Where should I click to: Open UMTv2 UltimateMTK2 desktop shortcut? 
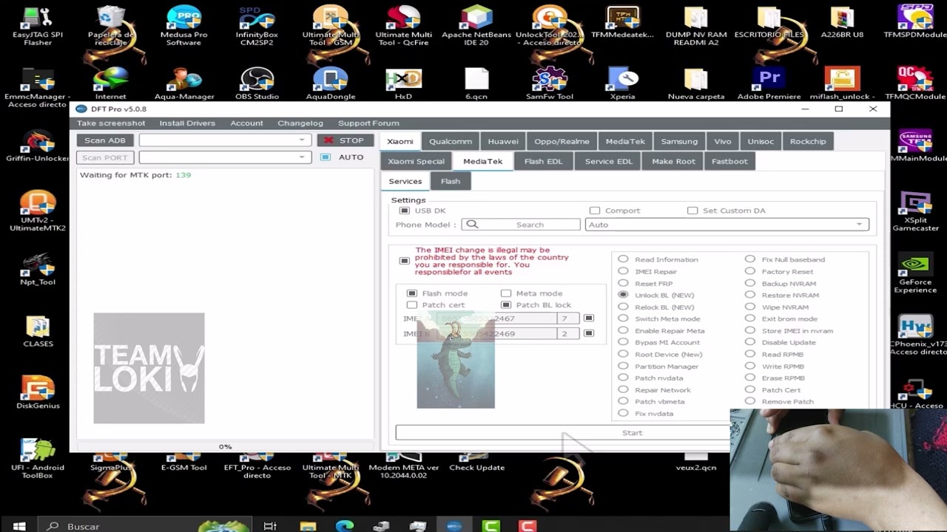[38, 211]
